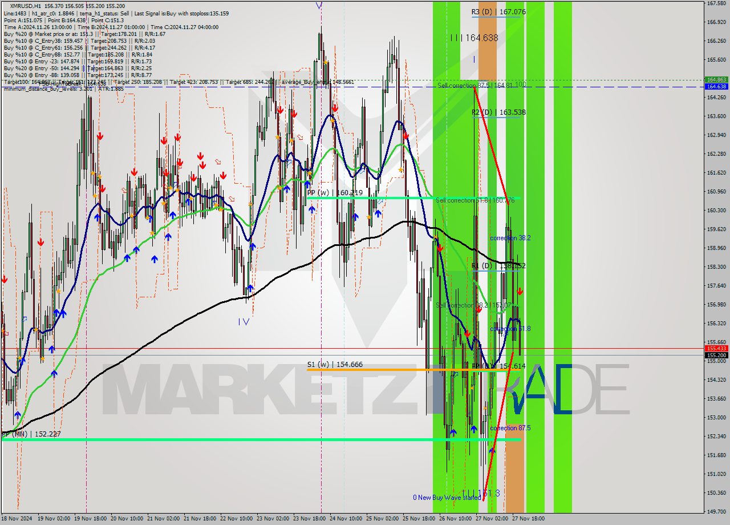The height and width of the screenshot is (525, 730).
Task: Click the blue 164.638 price tag
Action: click(716, 86)
